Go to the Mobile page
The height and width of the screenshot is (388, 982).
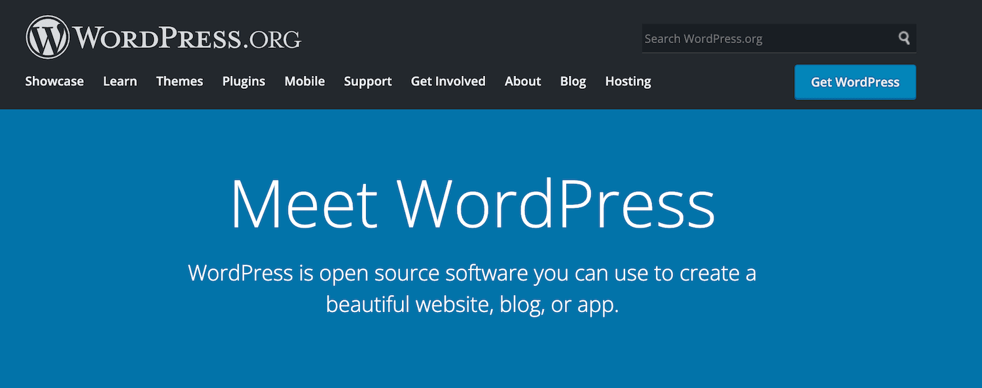coord(304,81)
